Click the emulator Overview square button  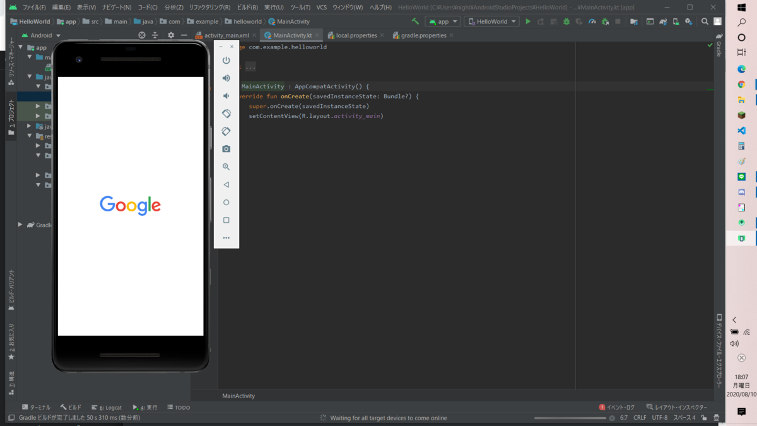[226, 220]
